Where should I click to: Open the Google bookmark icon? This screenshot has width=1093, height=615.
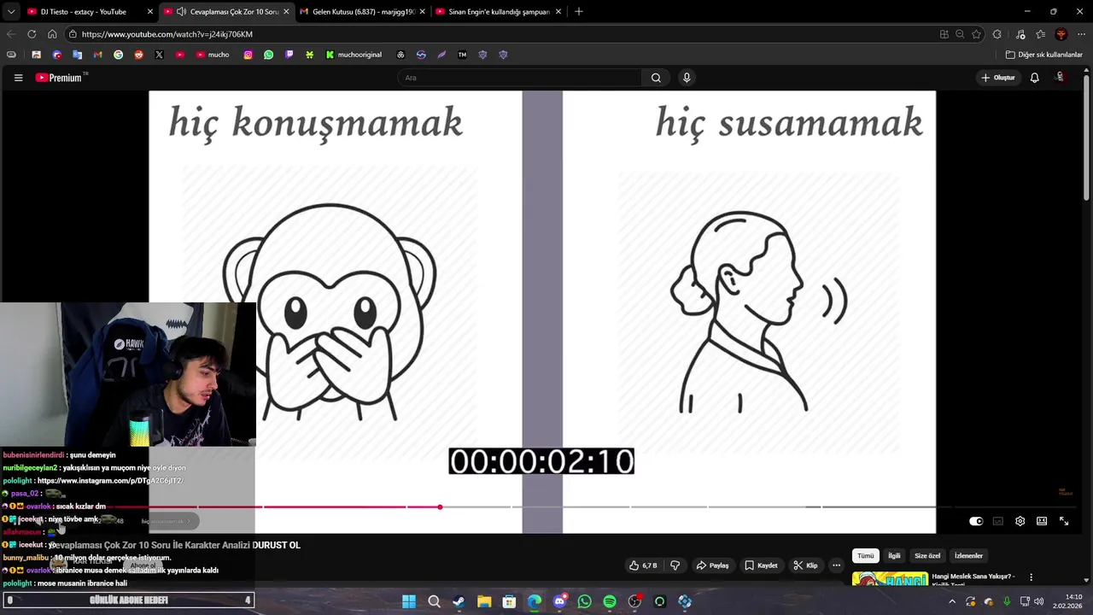click(118, 55)
